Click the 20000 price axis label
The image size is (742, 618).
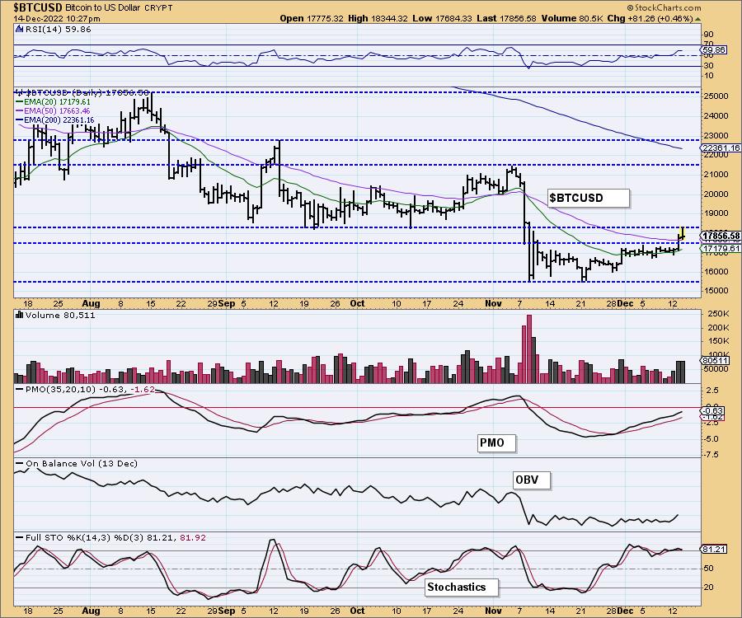715,194
